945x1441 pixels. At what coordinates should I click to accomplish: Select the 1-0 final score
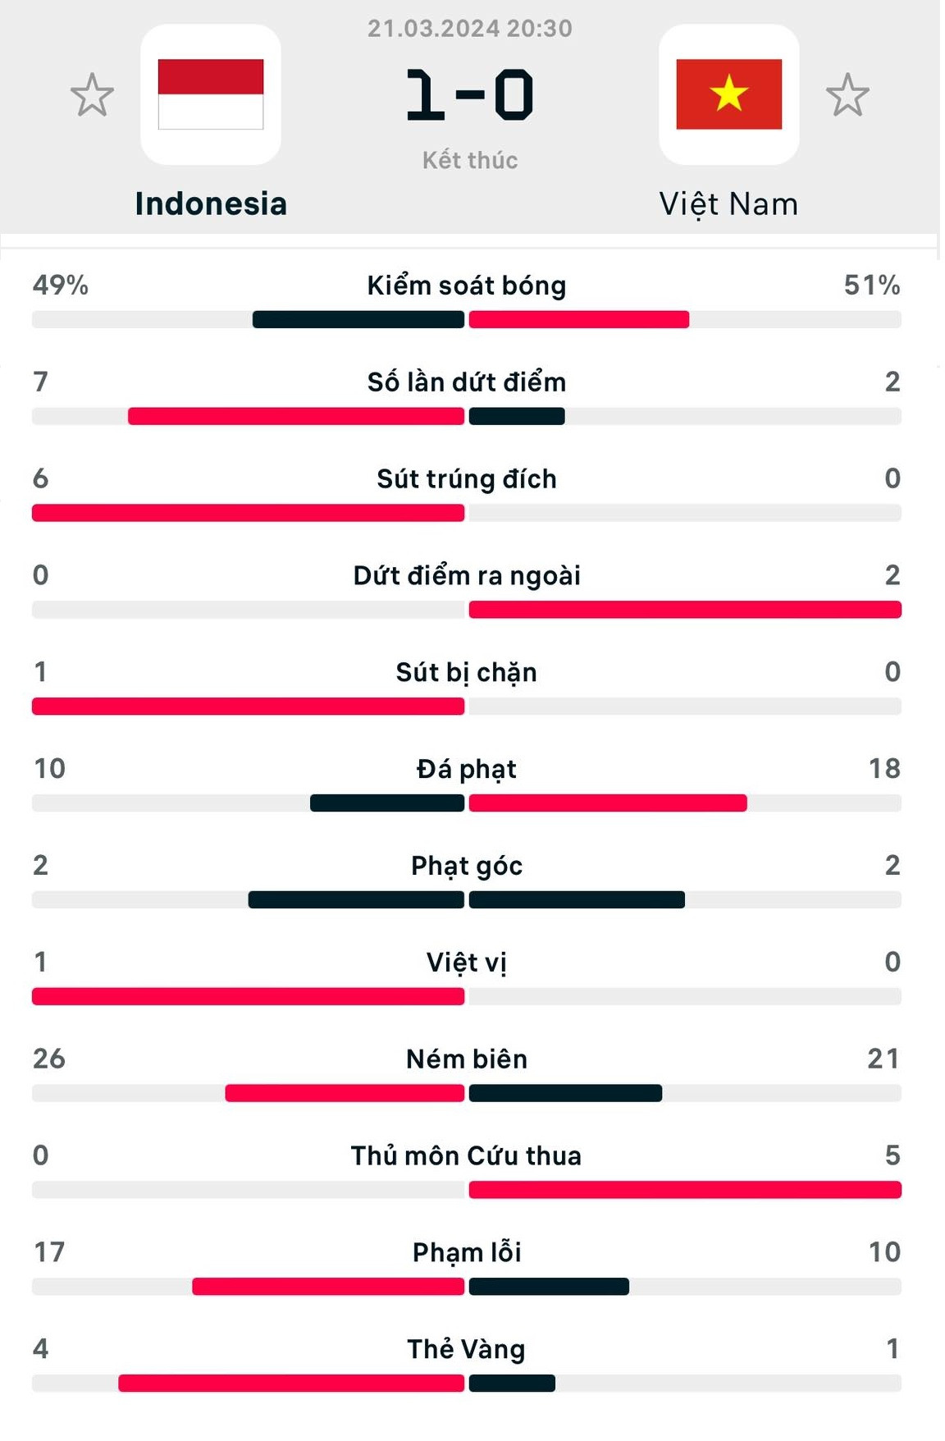pos(470,96)
